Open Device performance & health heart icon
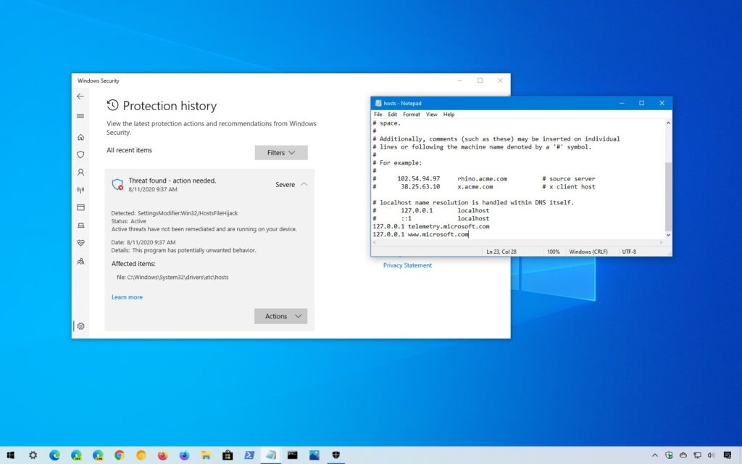 [x=80, y=243]
